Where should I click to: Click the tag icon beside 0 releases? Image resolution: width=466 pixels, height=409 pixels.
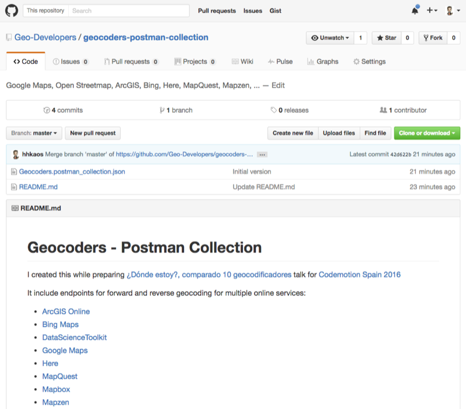pyautogui.click(x=273, y=110)
